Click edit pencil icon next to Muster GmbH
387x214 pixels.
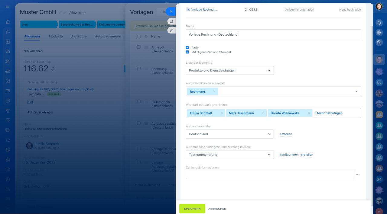click(x=60, y=12)
